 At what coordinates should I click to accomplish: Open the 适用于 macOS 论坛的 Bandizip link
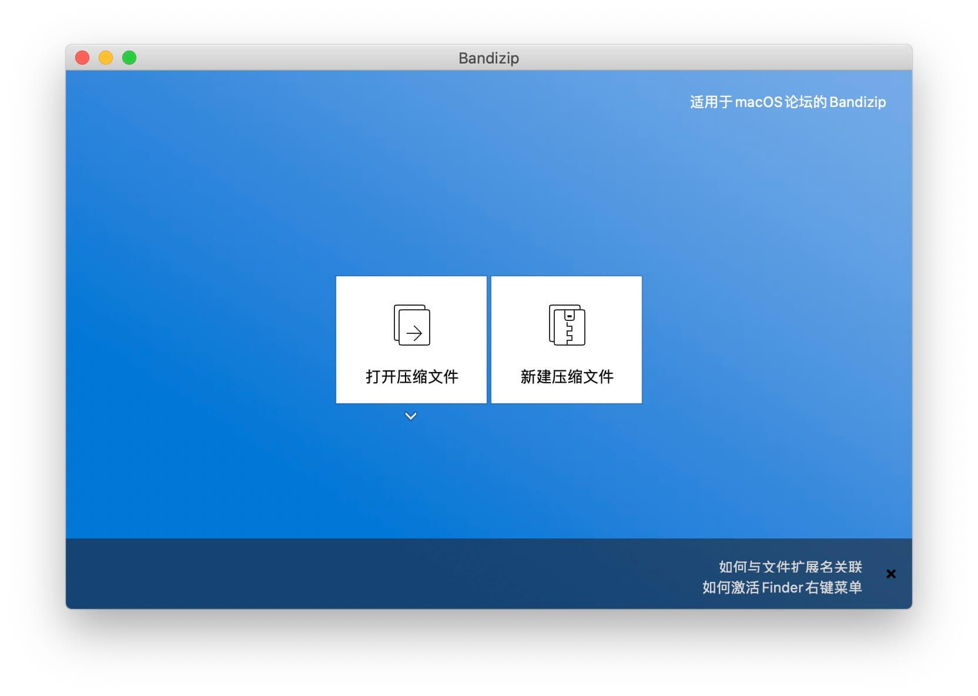pos(788,102)
